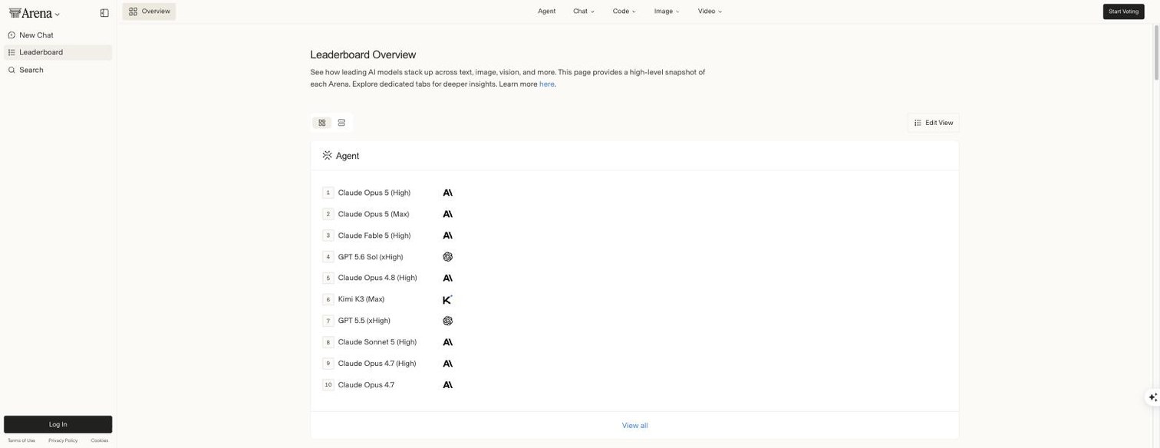The width and height of the screenshot is (1160, 448).
Task: Select the Overview tab
Action: click(149, 12)
